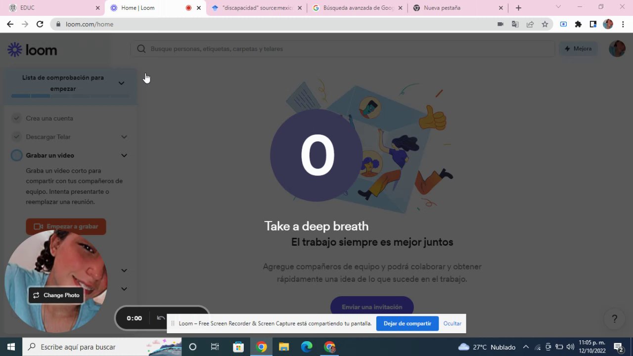Open Cortana from the taskbar circle
Image resolution: width=633 pixels, height=356 pixels.
click(193, 347)
